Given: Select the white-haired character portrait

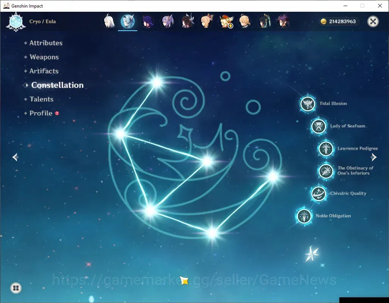Looking at the screenshot, I should (109, 21).
